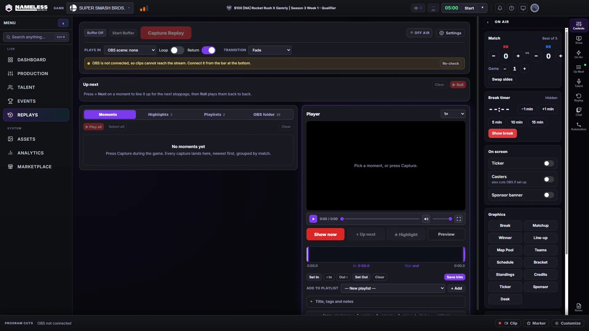This screenshot has width=589, height=331.
Task: Open the Transition Fade dropdown
Action: coord(270,50)
